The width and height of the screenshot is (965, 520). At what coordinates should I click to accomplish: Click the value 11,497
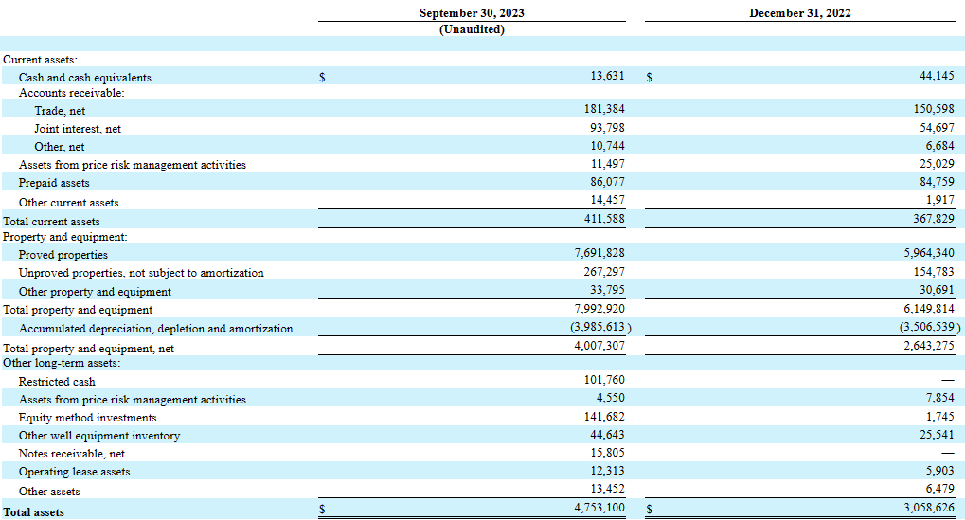607,164
